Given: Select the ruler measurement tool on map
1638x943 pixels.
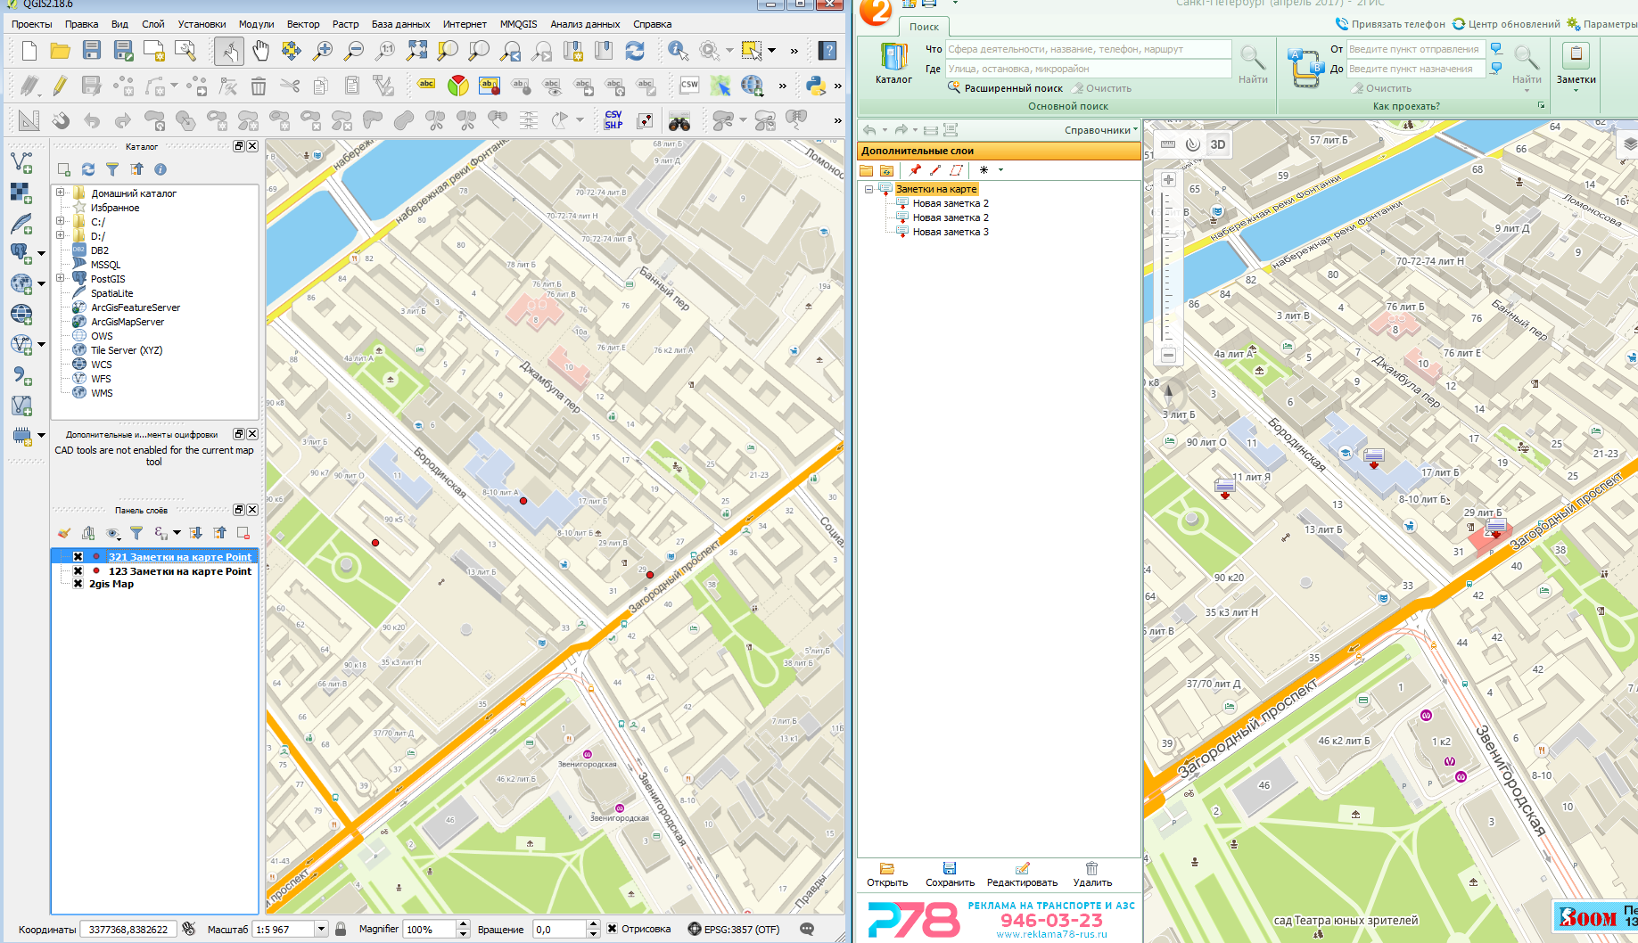Looking at the screenshot, I should click(x=1168, y=144).
